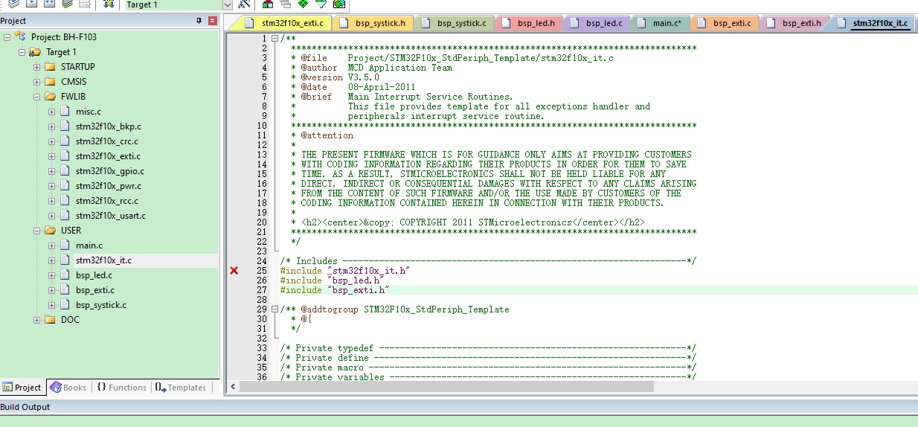Select stm32f10x_bkp.c in the project tree
This screenshot has height=427, width=918.
(x=109, y=126)
